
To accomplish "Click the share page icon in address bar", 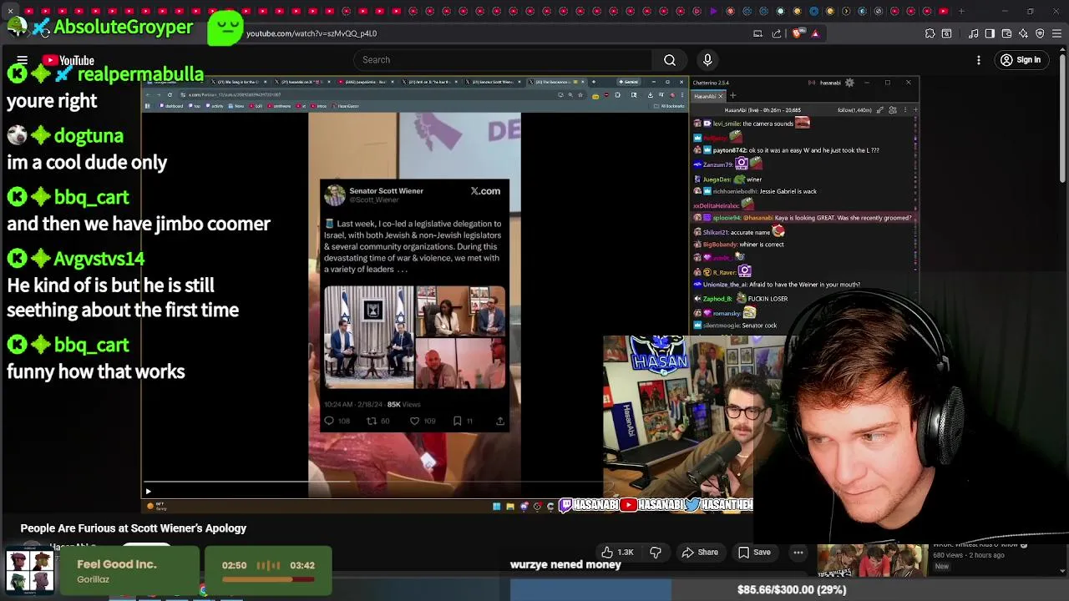I will pos(777,33).
